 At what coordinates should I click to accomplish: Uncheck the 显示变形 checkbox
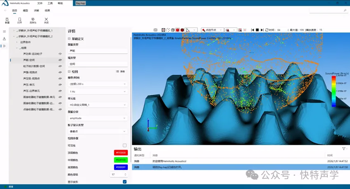click(124, 182)
